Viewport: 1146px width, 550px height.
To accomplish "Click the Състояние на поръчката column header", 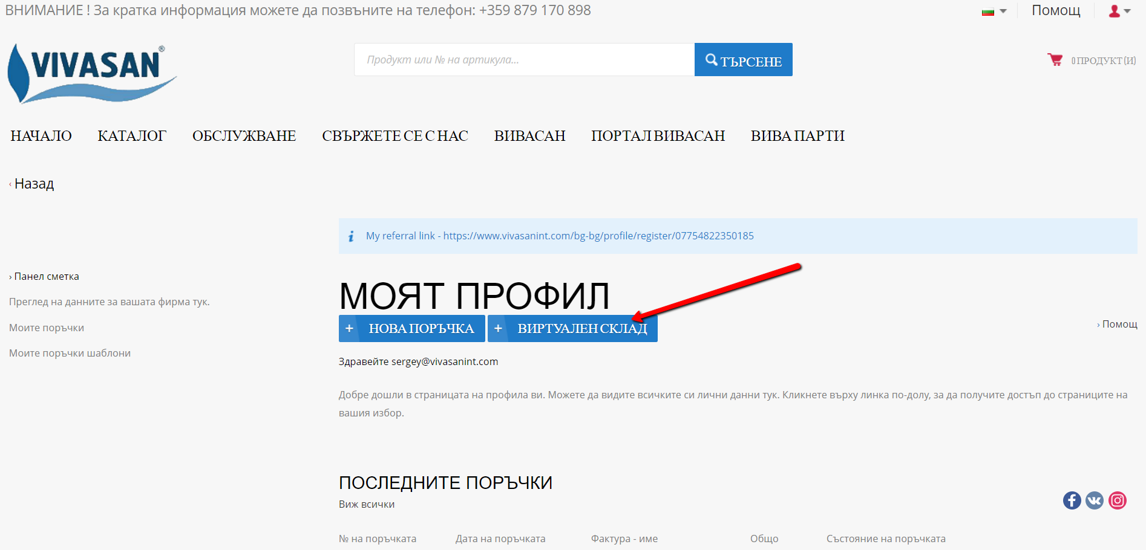I will pos(886,539).
